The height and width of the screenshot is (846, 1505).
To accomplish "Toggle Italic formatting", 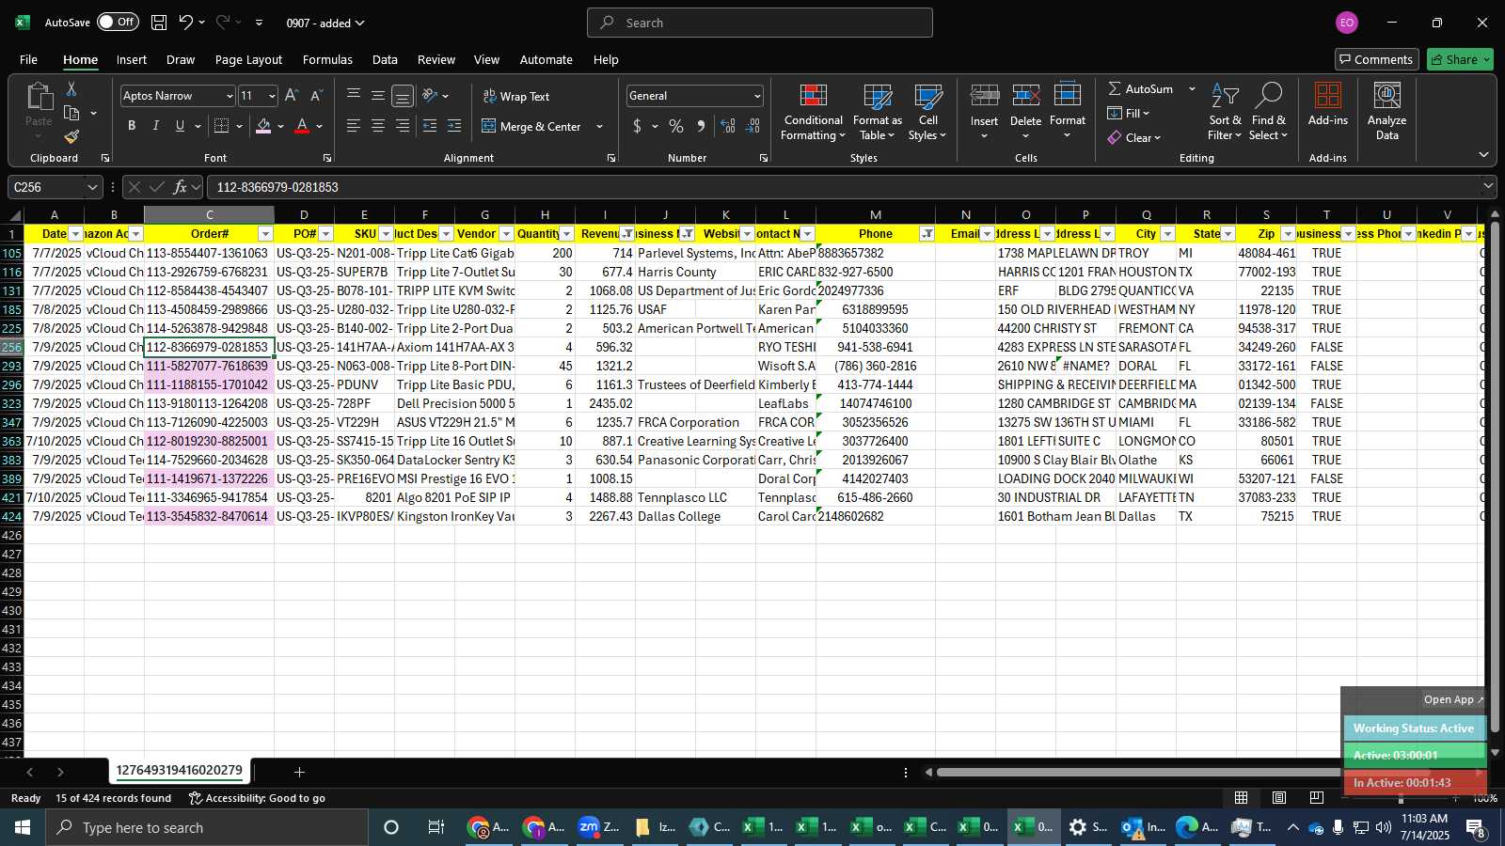I will 156,126.
